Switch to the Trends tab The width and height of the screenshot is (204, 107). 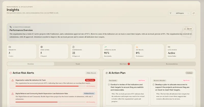(x=78, y=64)
